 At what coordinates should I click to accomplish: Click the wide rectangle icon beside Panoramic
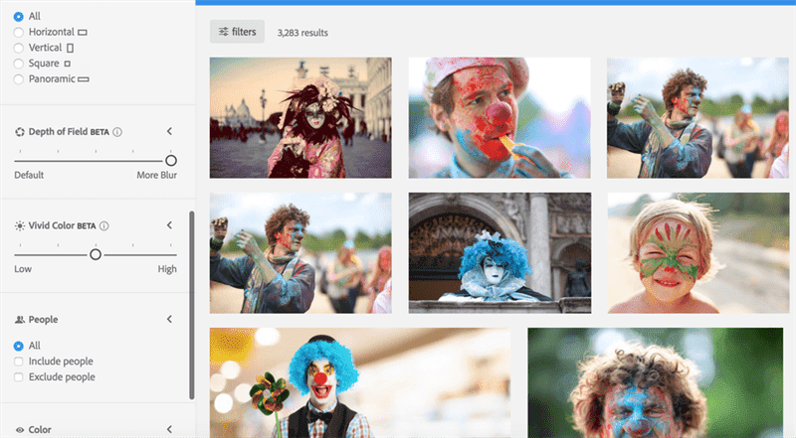click(x=84, y=79)
